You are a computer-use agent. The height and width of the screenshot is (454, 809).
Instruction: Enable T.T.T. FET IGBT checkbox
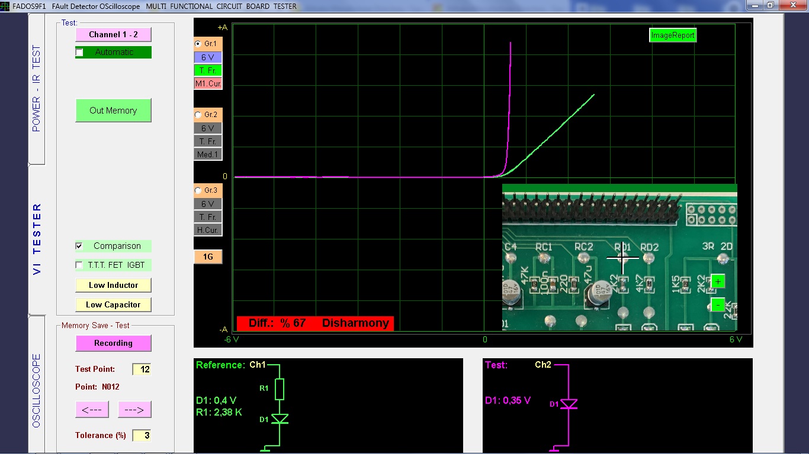click(79, 265)
